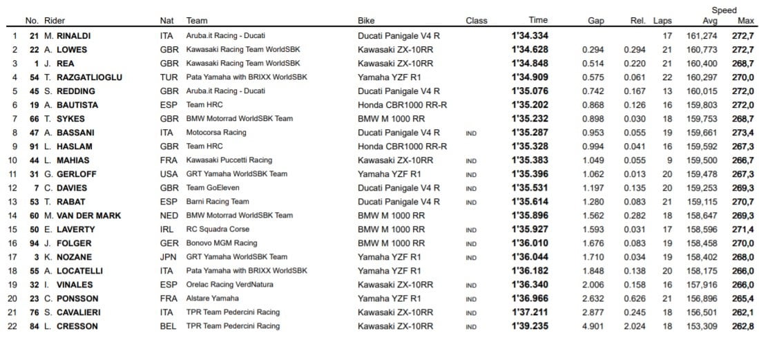759x342 pixels.
Task: Click the Honda CBR1000 RR-R cell for BAUTISTA
Action: [x=402, y=104]
